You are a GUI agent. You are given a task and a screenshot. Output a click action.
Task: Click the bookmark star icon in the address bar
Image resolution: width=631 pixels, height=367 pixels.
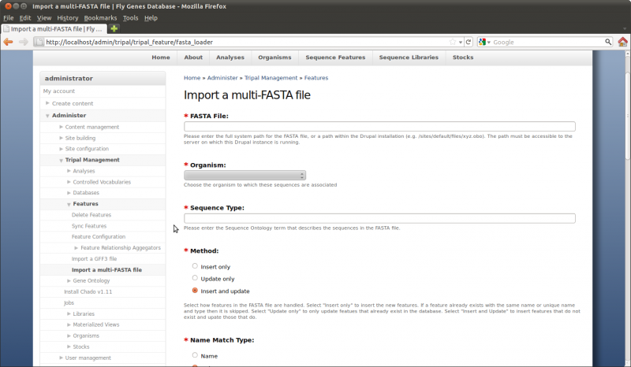[453, 42]
